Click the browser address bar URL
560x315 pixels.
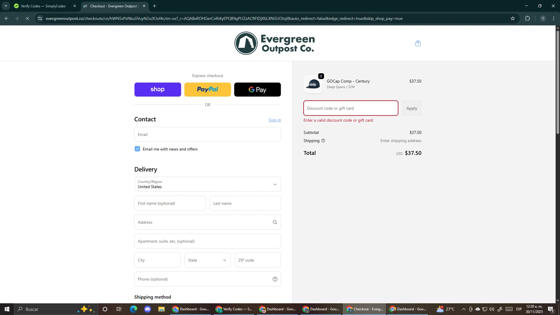coord(224,18)
